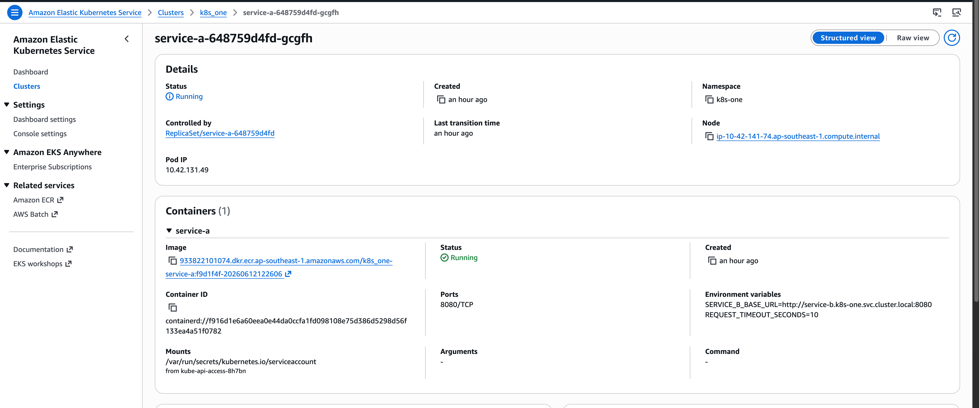Copy the Container ID value
Viewport: 979px width, 408px height.
pos(172,308)
